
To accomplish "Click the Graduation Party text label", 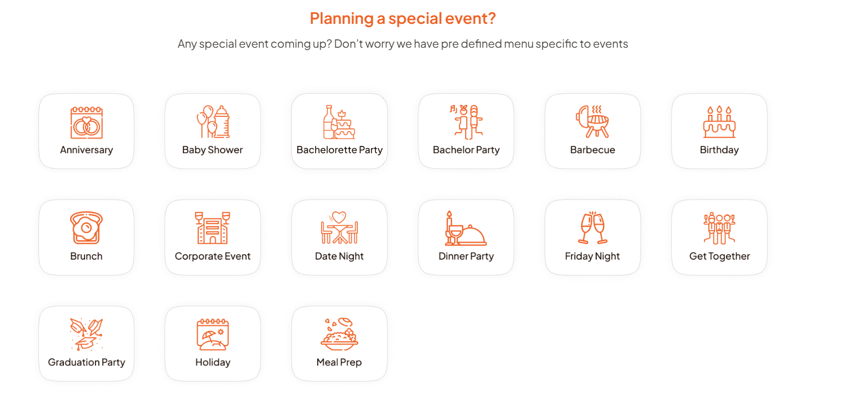I will coord(87,362).
